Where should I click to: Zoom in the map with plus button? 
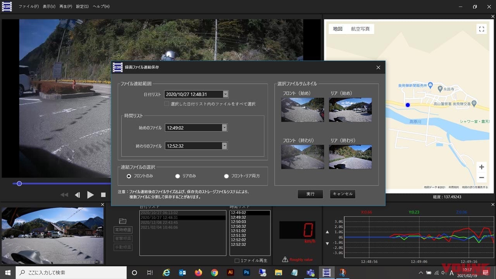click(481, 167)
